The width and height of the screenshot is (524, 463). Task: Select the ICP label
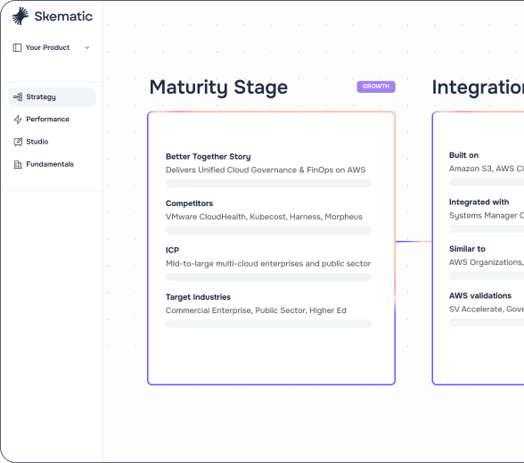tap(172, 250)
